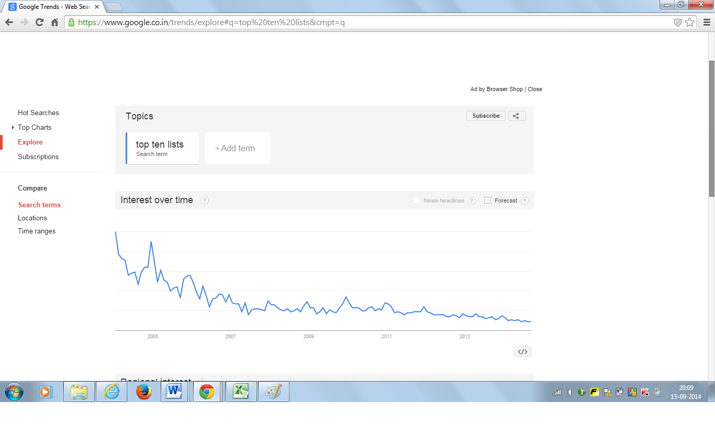The image size is (715, 446).
Task: Expand the Top Charts menu arrow
Action: [x=13, y=127]
